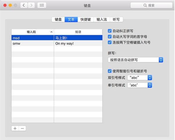
Task: Click the magnifier icon in search field
Action: click(x=145, y=5)
